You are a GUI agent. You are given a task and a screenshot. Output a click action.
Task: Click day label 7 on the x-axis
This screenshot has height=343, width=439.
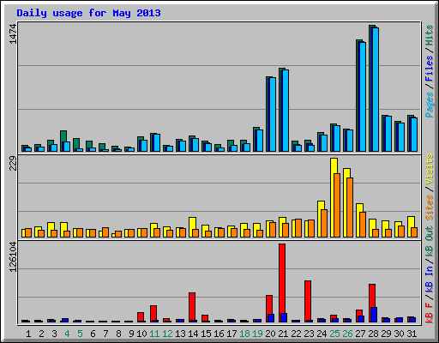(x=105, y=334)
